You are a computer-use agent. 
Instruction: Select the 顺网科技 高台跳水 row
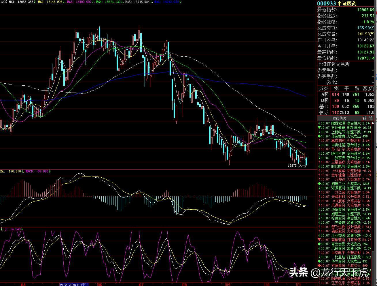point(344,153)
